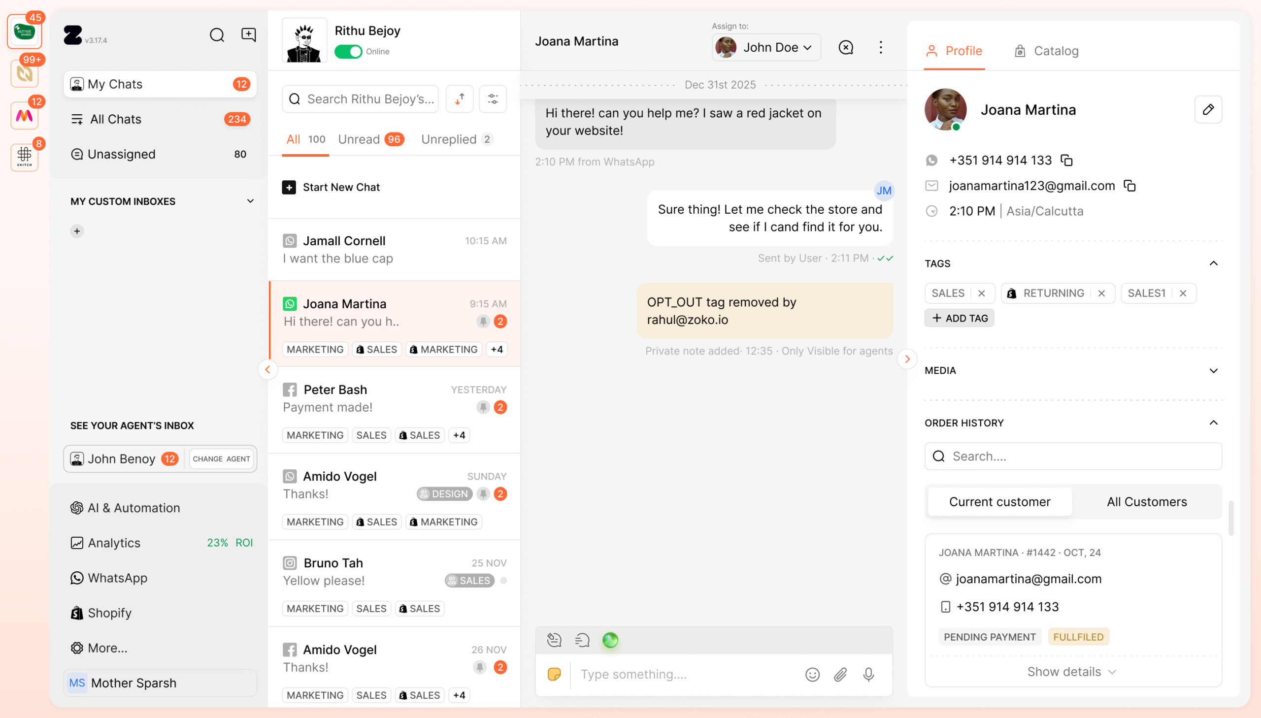The image size is (1261, 718).
Task: Click the green status orb in composer
Action: [610, 640]
